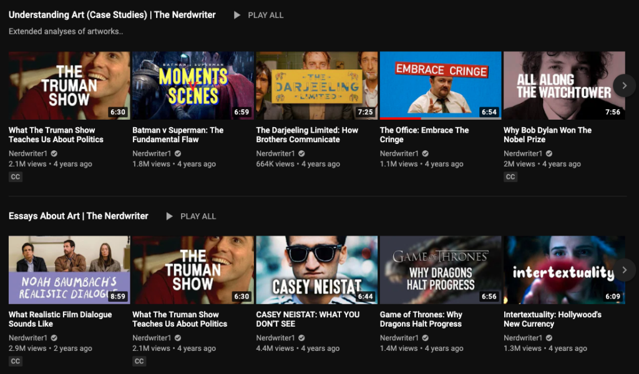Open The Truman Show thumbnail in first row

[x=69, y=85]
